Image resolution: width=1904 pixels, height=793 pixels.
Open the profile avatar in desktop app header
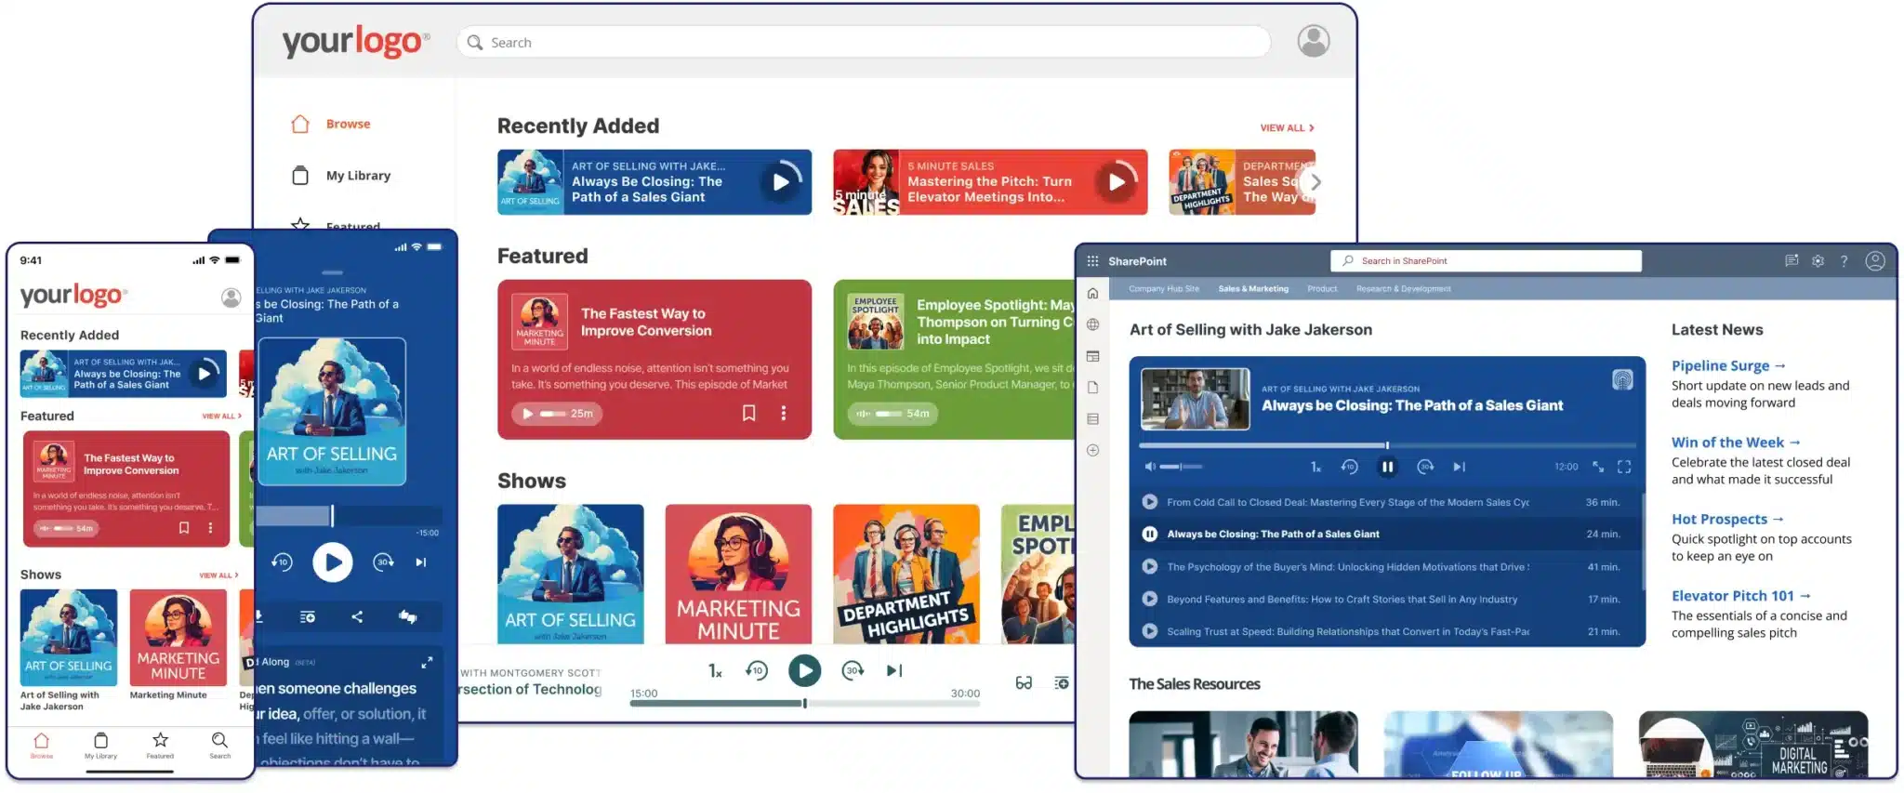(x=1313, y=41)
